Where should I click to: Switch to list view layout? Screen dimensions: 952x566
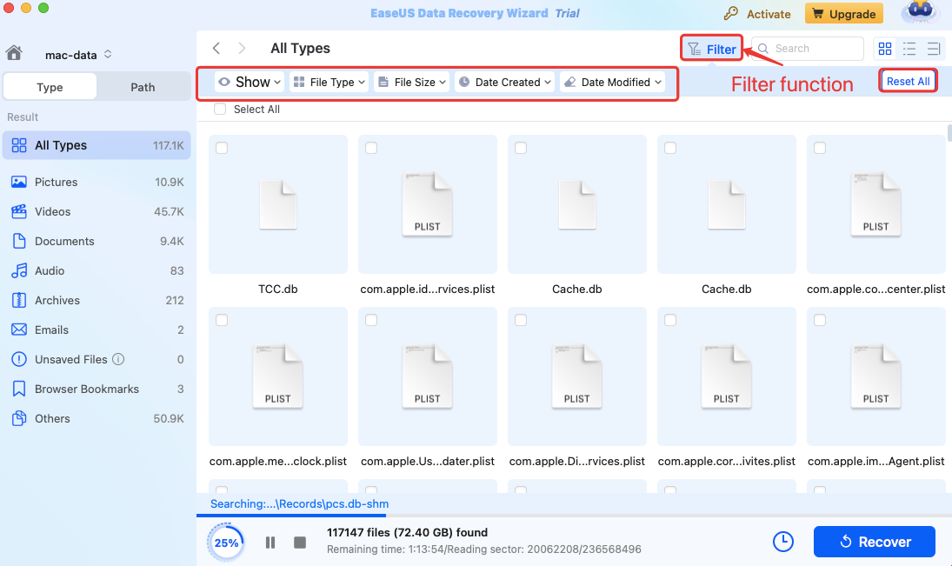[909, 49]
